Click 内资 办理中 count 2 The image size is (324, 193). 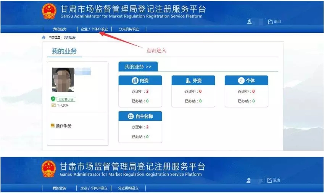(x=147, y=91)
